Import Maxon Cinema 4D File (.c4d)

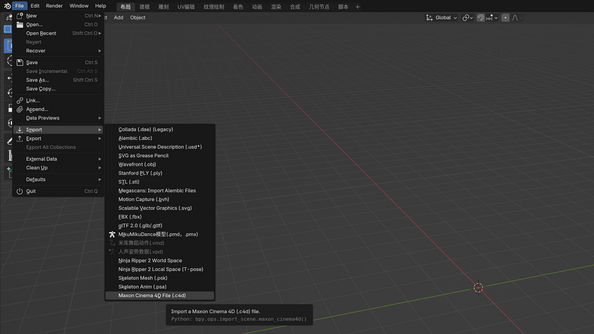(x=160, y=296)
